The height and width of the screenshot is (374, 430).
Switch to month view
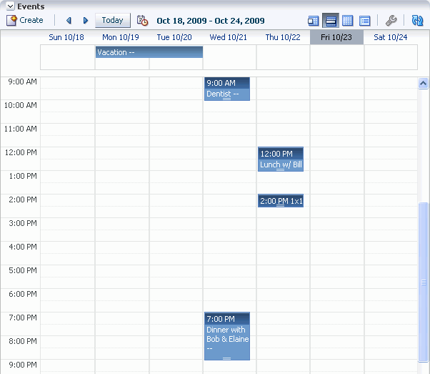point(348,21)
